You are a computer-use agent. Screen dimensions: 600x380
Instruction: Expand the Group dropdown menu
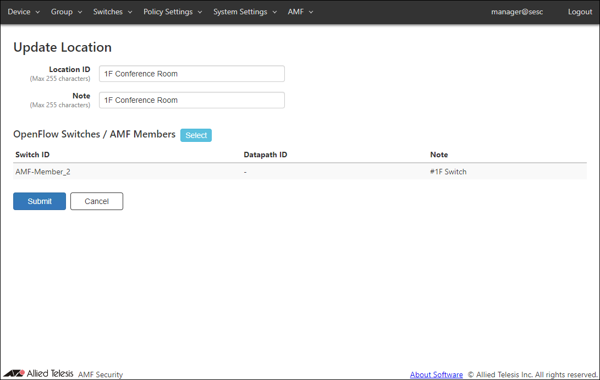click(x=66, y=12)
